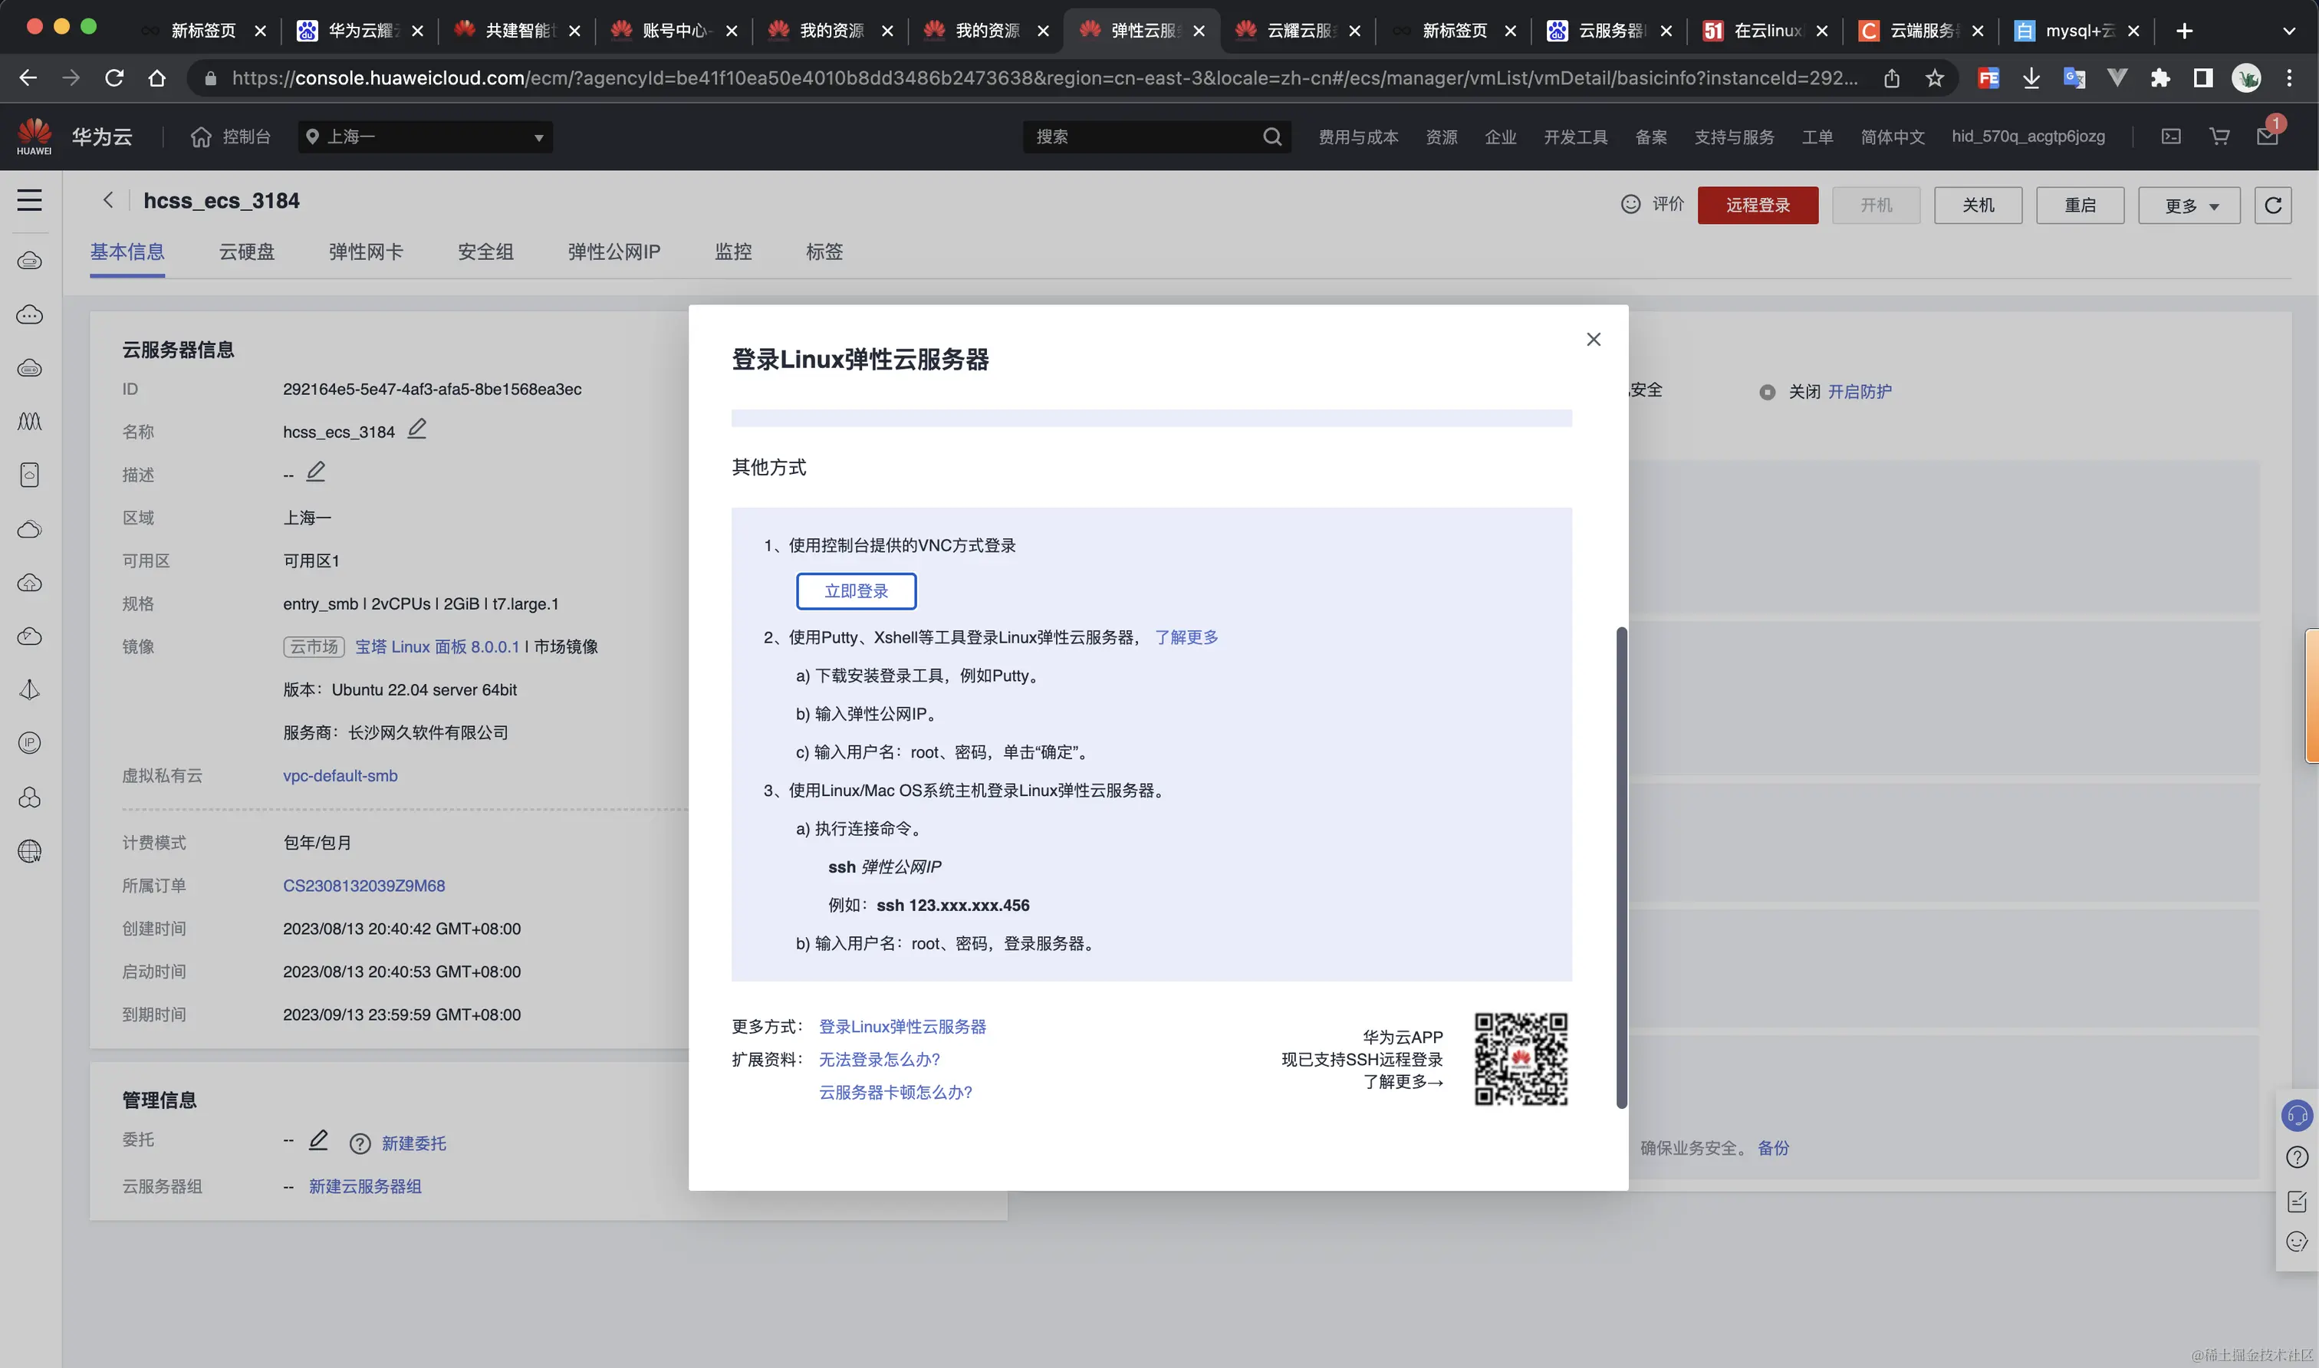Click the dialog's vertical scrollbar
Image resolution: width=2319 pixels, height=1368 pixels.
[1621, 867]
